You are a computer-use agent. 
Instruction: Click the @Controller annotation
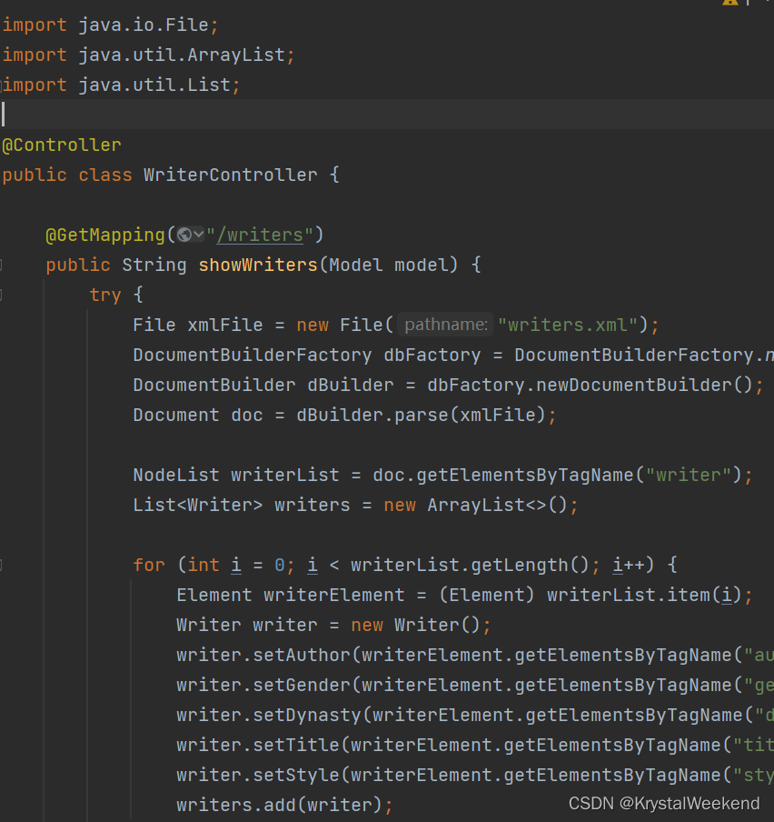pos(62,145)
